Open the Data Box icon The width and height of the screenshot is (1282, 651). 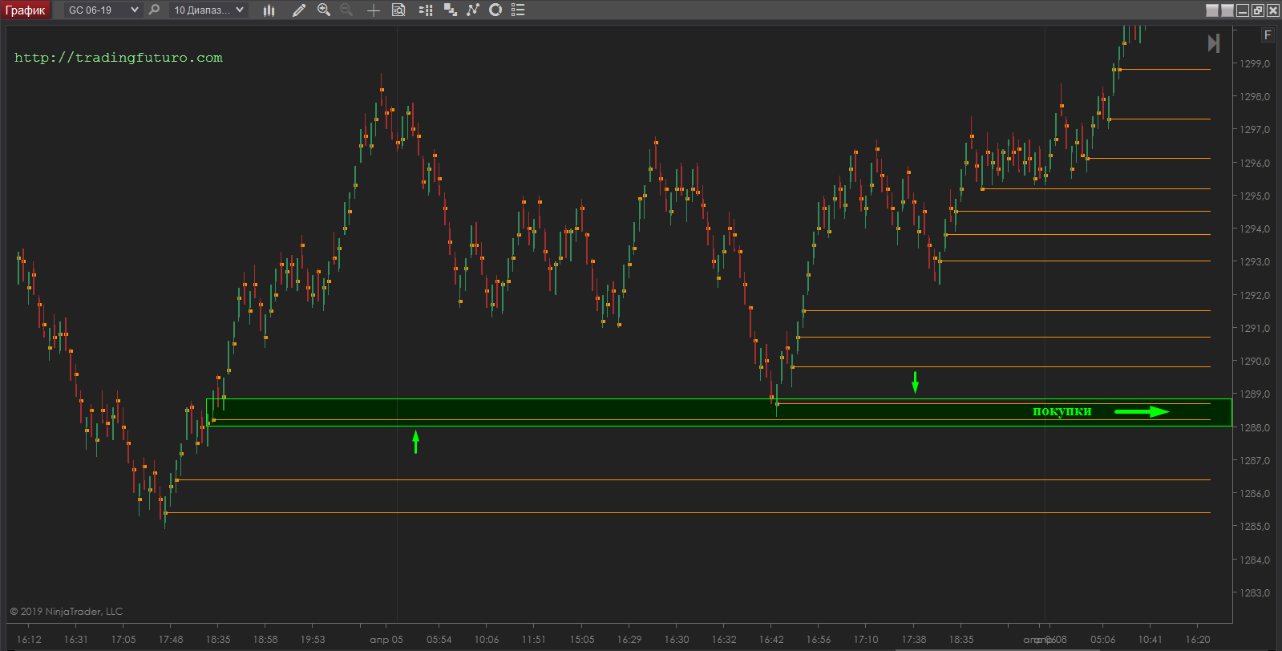398,10
